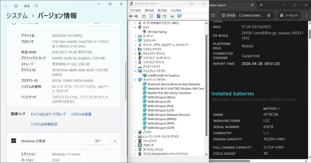Collapse the Windows の情報 section chevron
The height and width of the screenshot is (163, 311).
115,141
